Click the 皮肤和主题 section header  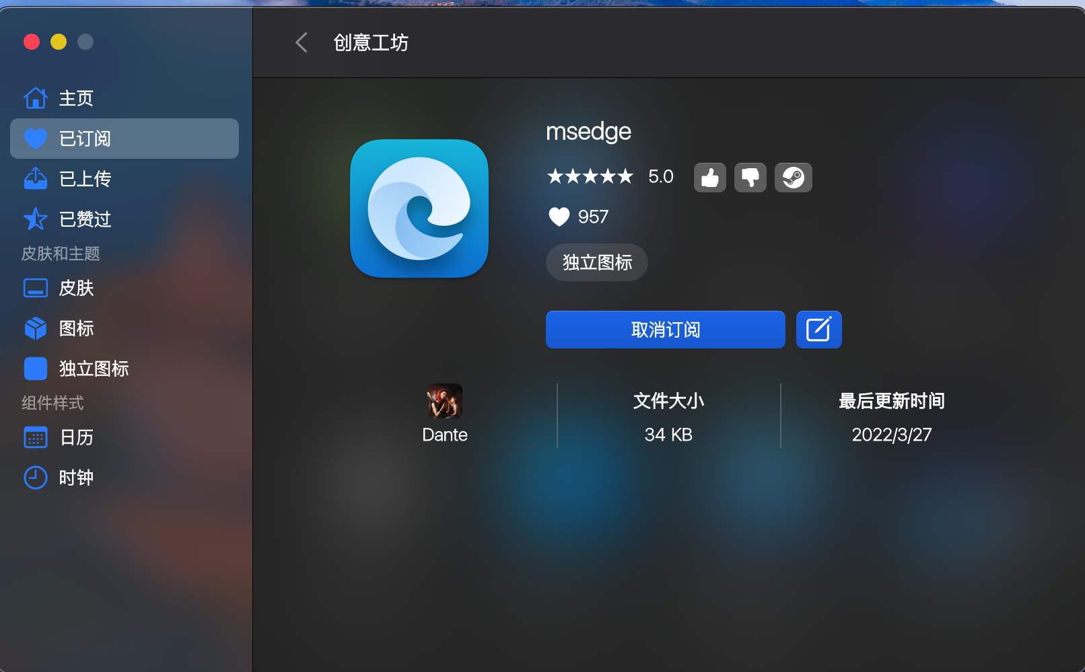point(61,254)
